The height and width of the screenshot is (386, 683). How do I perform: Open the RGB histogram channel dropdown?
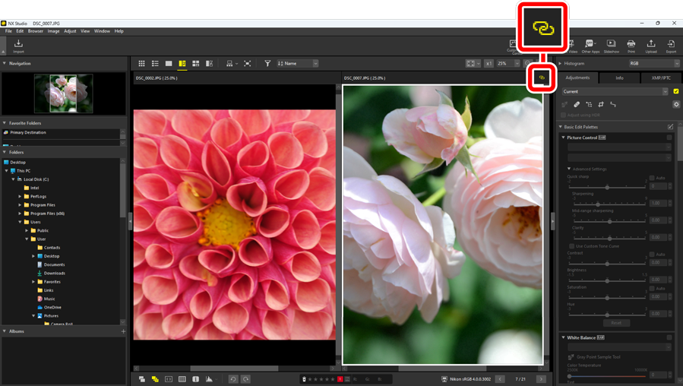pyautogui.click(x=653, y=64)
